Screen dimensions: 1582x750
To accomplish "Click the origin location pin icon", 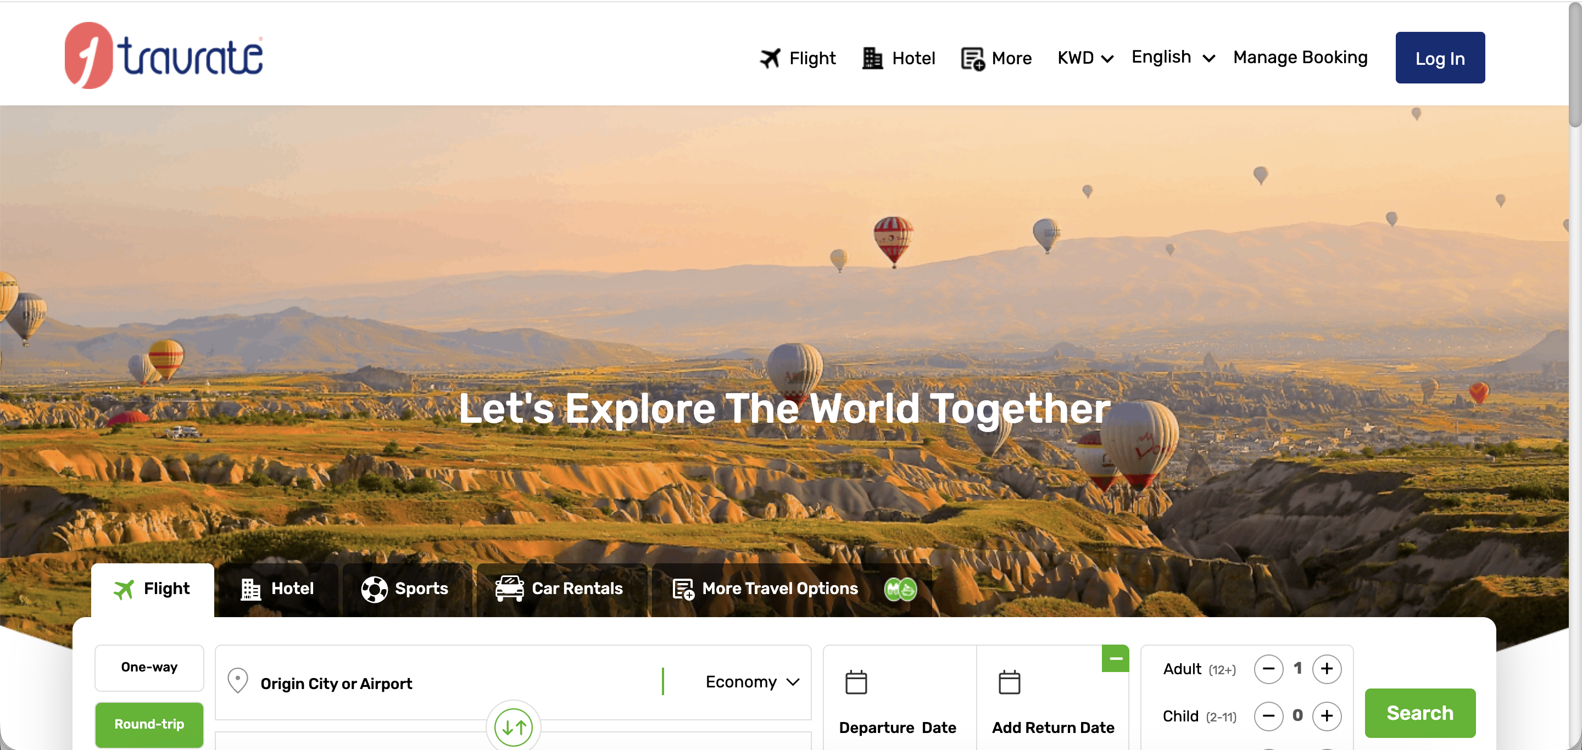I will (238, 681).
